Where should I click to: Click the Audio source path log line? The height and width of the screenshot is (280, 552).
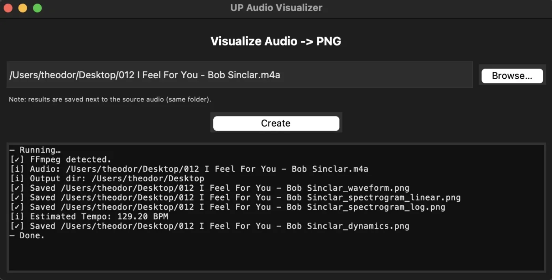(189, 169)
